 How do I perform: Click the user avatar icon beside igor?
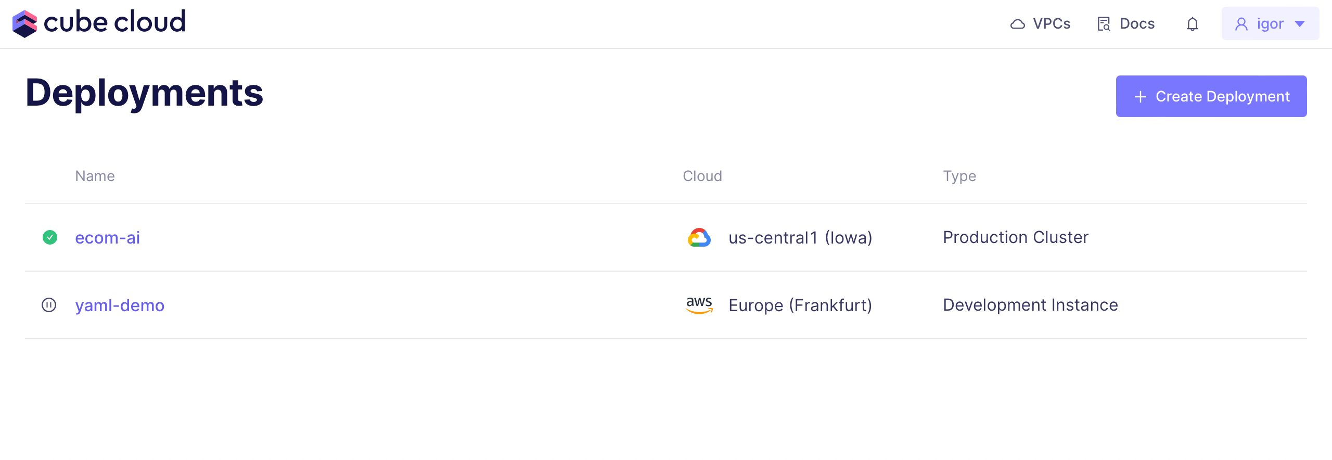(1241, 24)
